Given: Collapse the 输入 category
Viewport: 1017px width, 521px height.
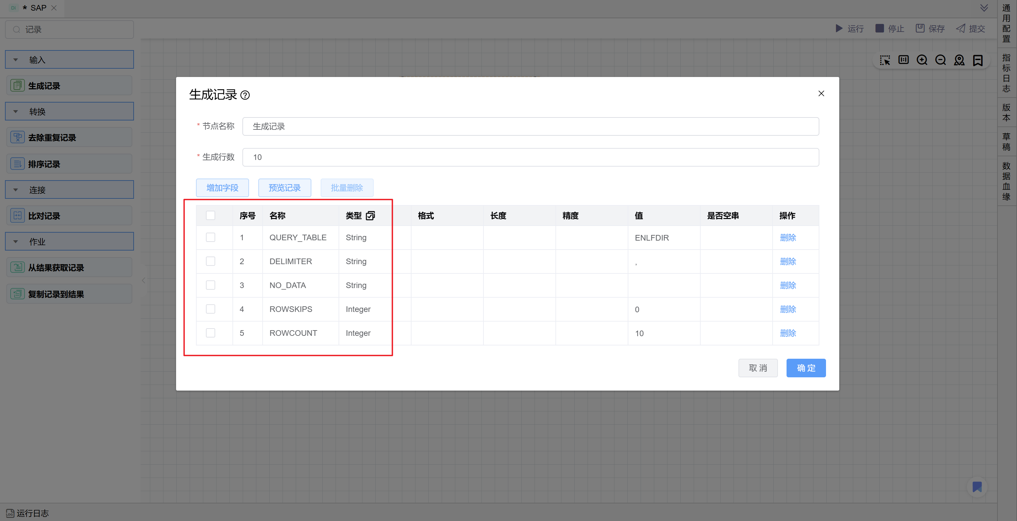Looking at the screenshot, I should point(16,60).
